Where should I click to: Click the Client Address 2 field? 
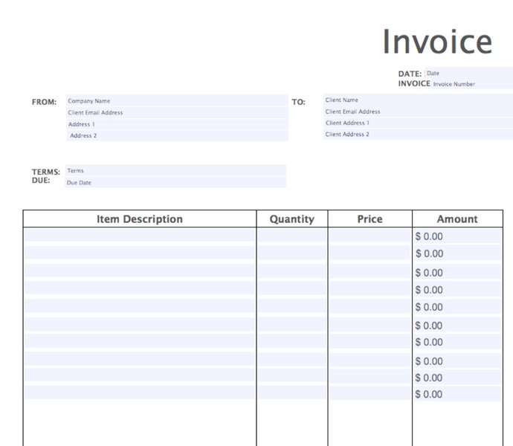(418, 134)
